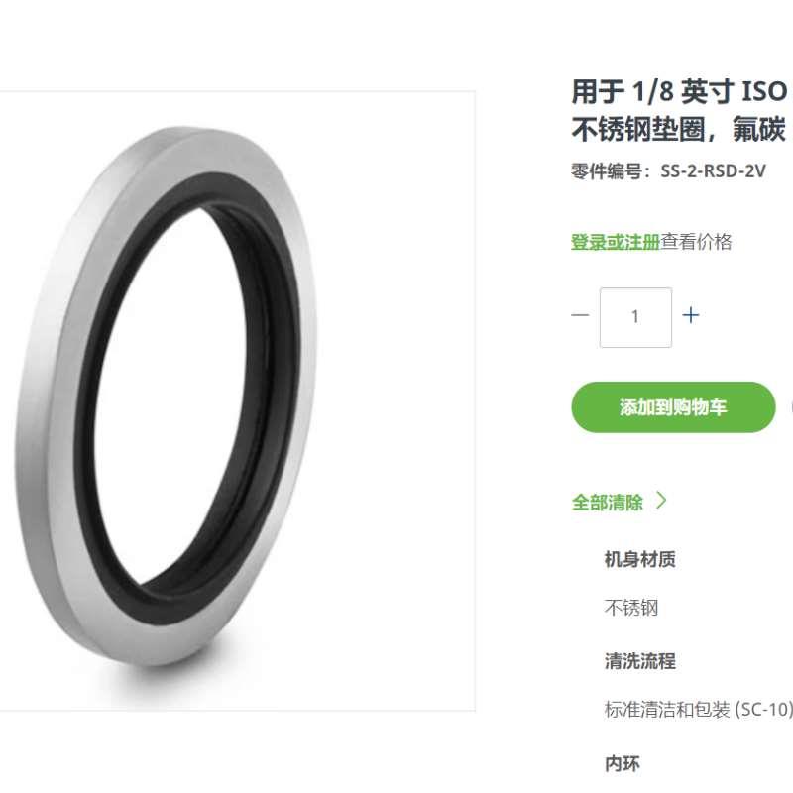Click the product title line 用于 1/8 英寸 ISO
The width and height of the screenshot is (793, 793).
tap(679, 91)
